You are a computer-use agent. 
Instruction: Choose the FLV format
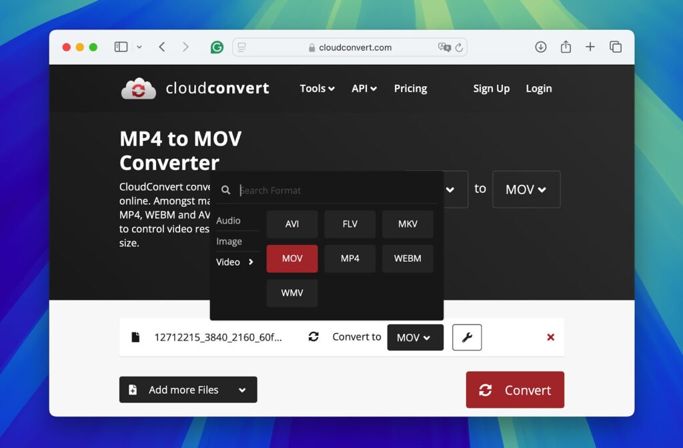[350, 224]
